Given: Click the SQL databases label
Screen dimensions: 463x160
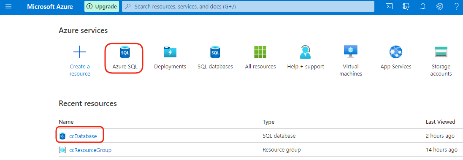Looking at the screenshot, I should [215, 67].
